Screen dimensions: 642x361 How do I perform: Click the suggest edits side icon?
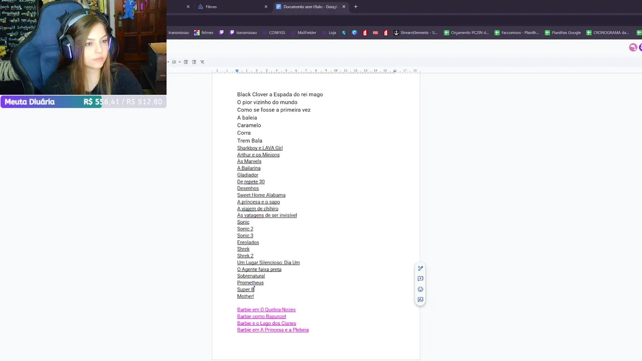click(420, 300)
